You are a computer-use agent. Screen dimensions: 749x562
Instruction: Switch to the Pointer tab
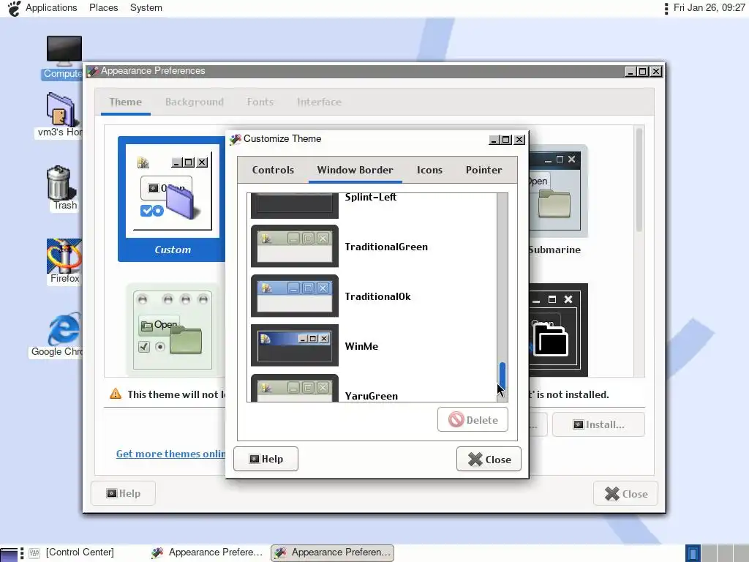point(484,170)
